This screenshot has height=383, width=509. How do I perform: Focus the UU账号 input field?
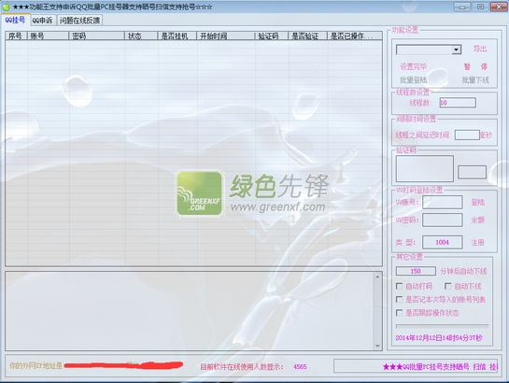[443, 202]
